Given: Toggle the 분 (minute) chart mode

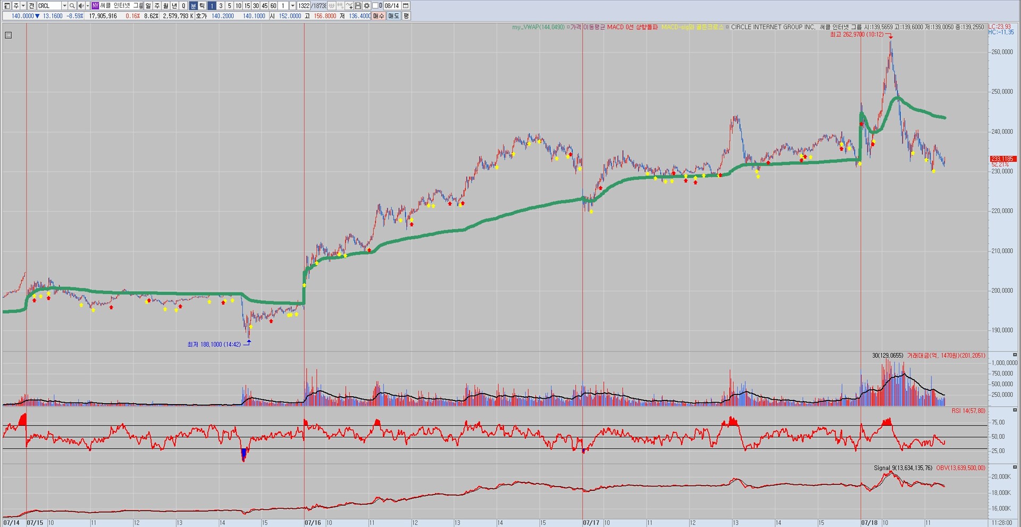Looking at the screenshot, I should pyautogui.click(x=194, y=6).
